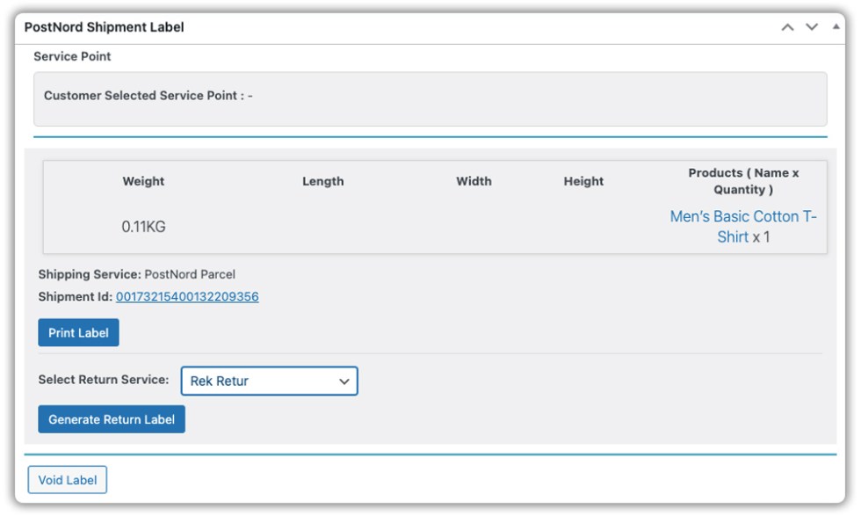
Task: Open shipment ID 00173215400132209356 link
Action: pos(187,297)
